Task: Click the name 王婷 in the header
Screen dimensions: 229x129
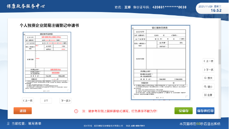Action: (x=127, y=7)
